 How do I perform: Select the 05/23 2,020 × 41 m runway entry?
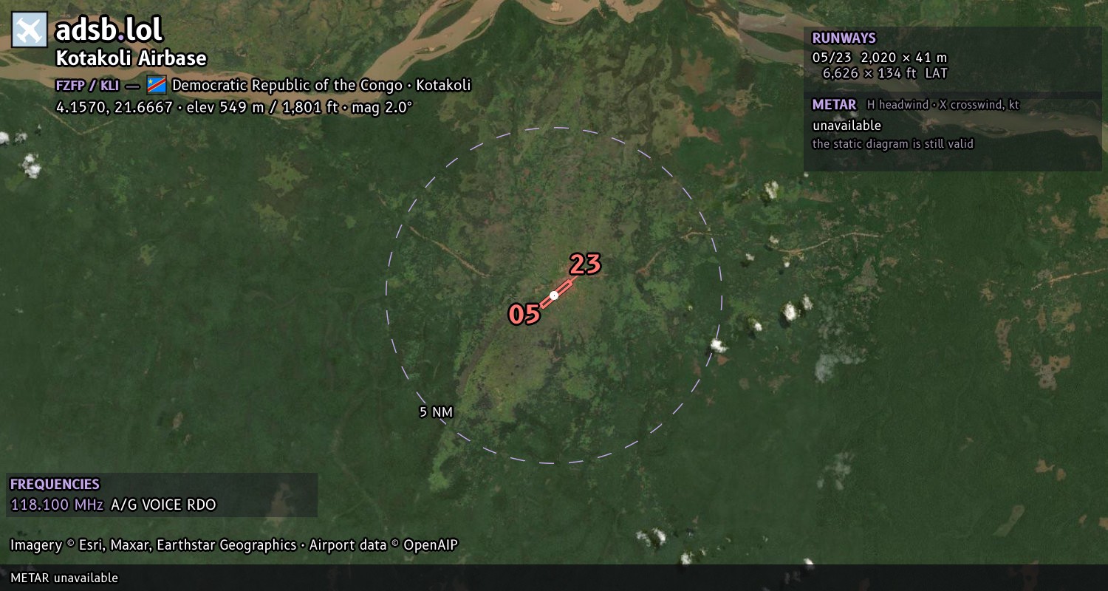coord(880,57)
